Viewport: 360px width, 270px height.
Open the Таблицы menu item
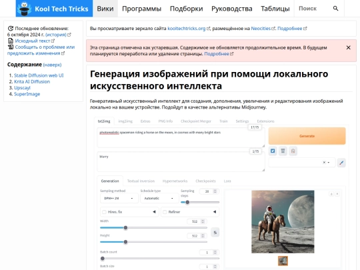coord(275,9)
